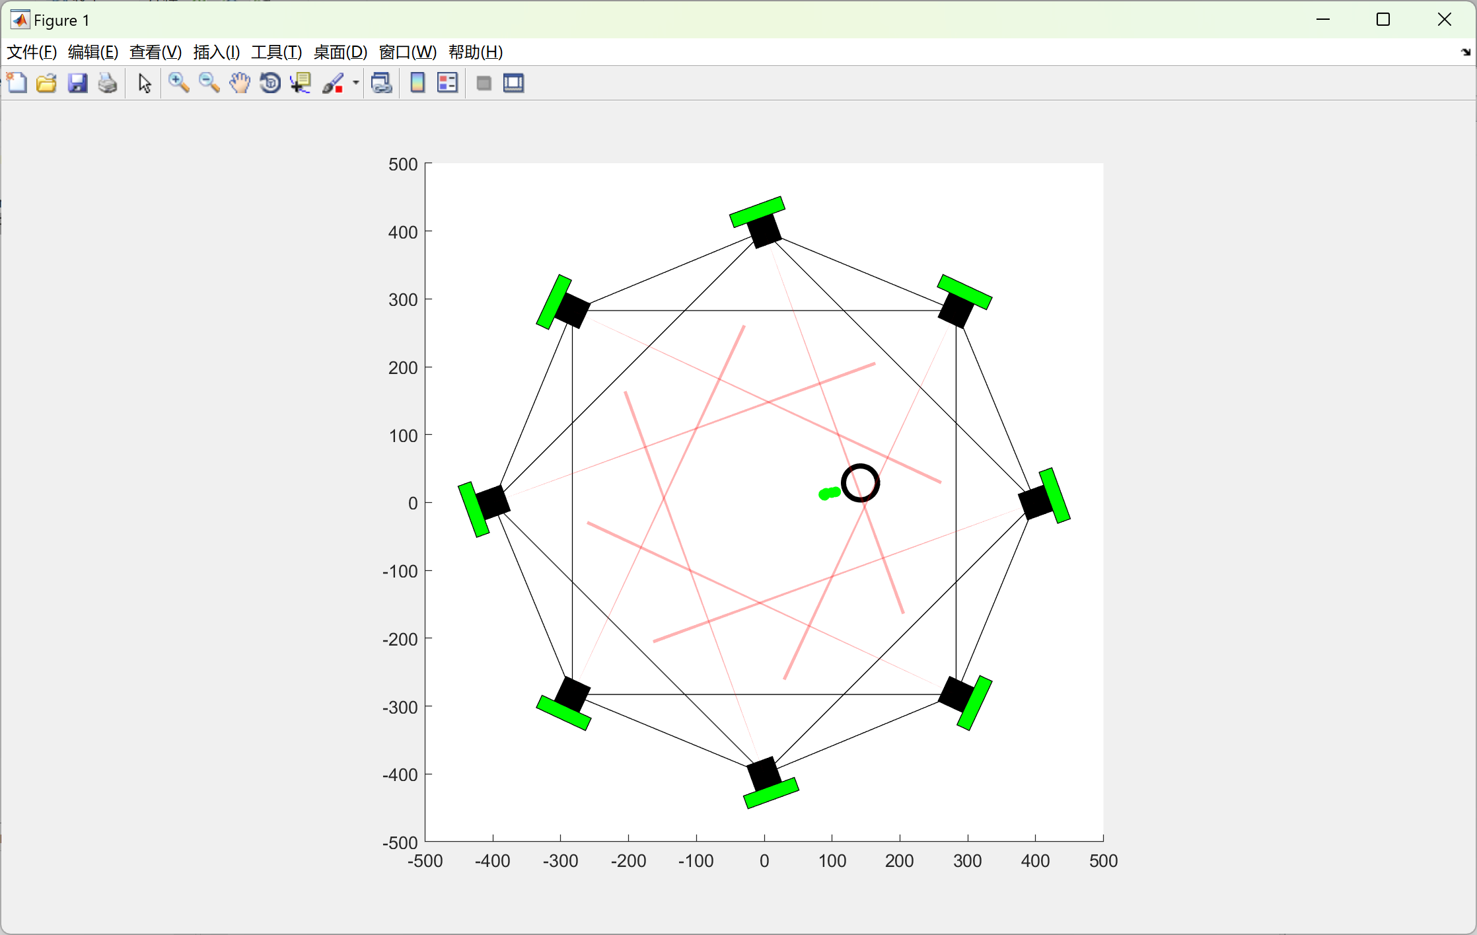Viewport: 1477px width, 935px height.
Task: Enable the Zoom In tool
Action: pos(178,83)
